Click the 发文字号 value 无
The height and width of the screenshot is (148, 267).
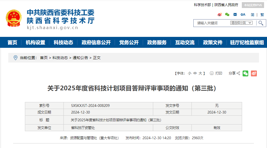(x=217, y=106)
